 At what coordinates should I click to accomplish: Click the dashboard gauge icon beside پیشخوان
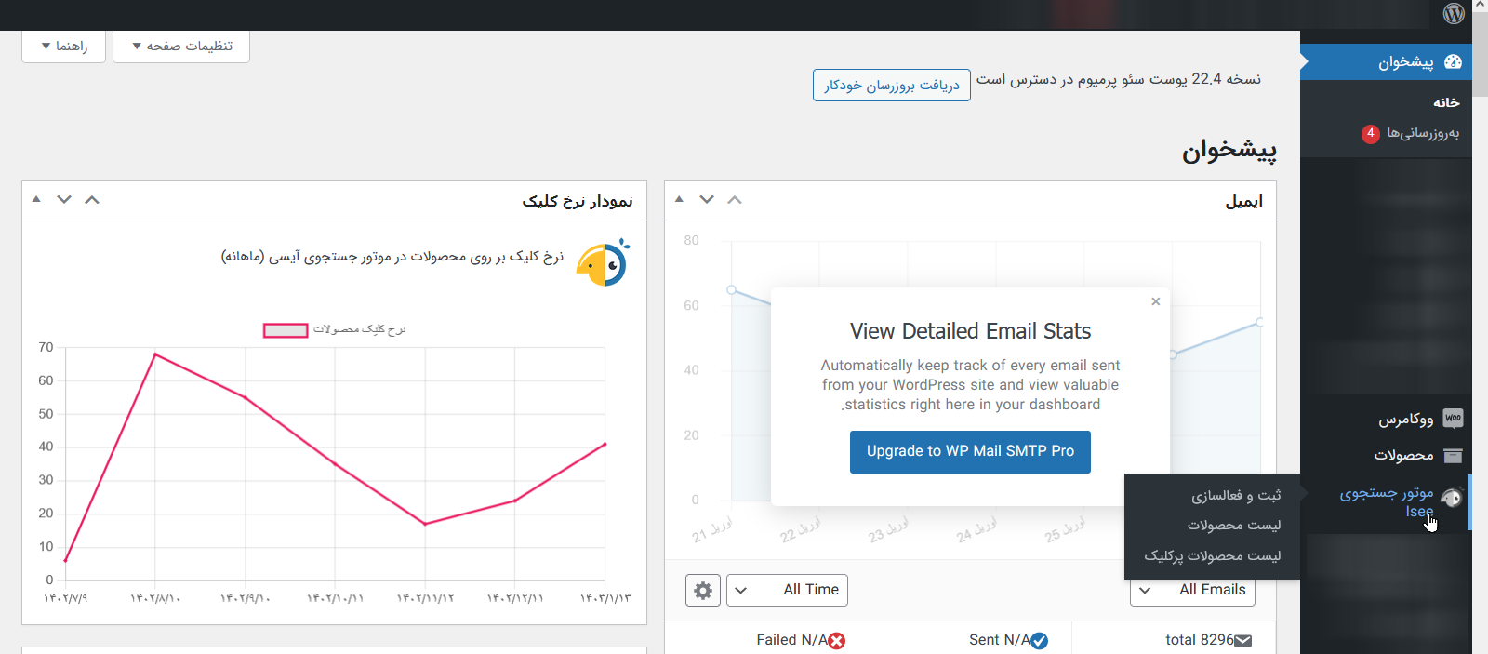1453,62
